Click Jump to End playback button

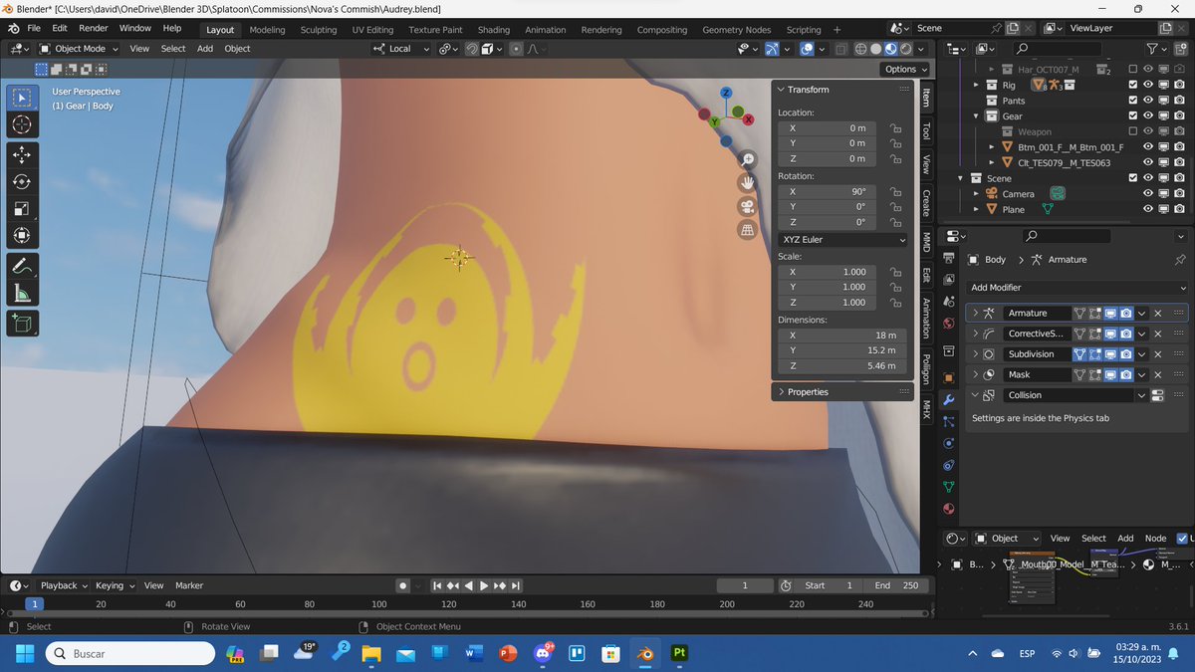point(516,585)
